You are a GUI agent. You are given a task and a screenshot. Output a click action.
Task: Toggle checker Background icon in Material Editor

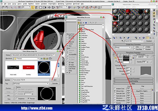coord(154,16)
